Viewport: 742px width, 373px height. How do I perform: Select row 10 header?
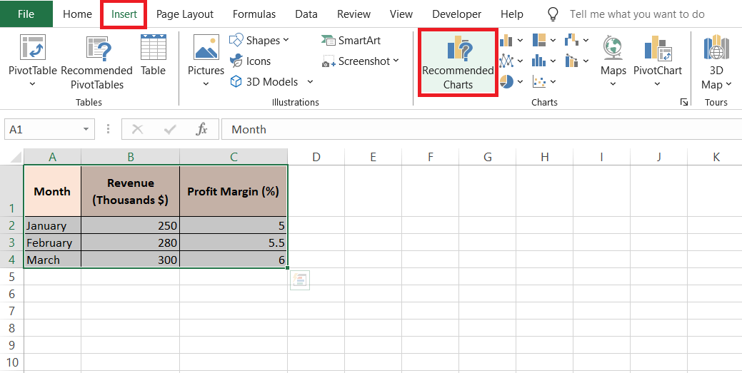click(x=12, y=362)
